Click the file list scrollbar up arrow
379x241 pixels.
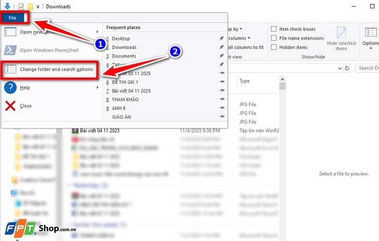tap(282, 79)
